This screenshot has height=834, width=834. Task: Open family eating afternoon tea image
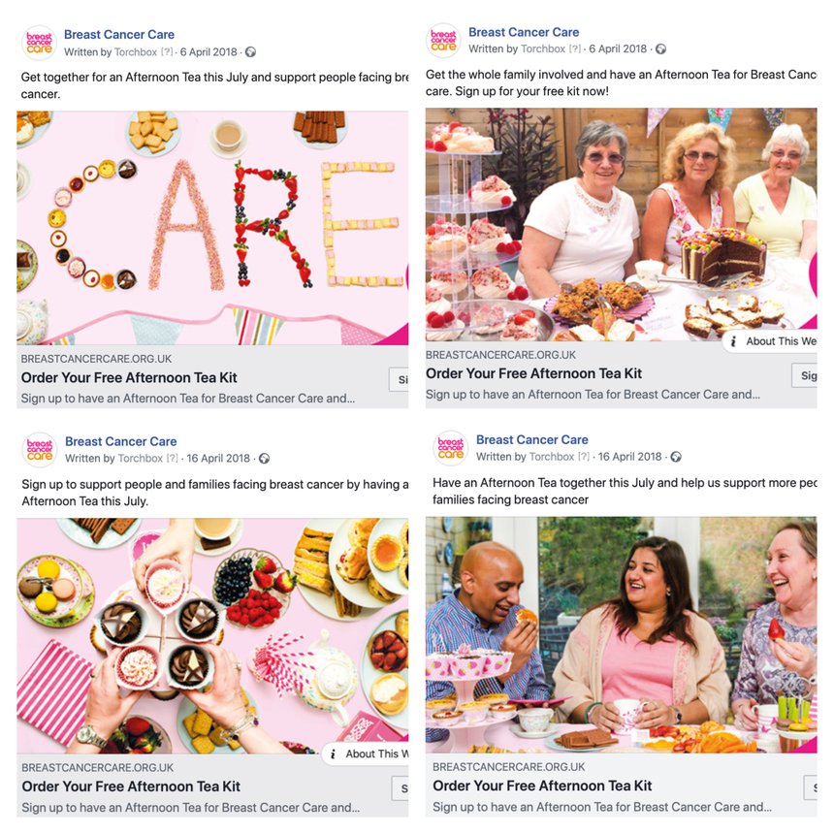pos(622,634)
